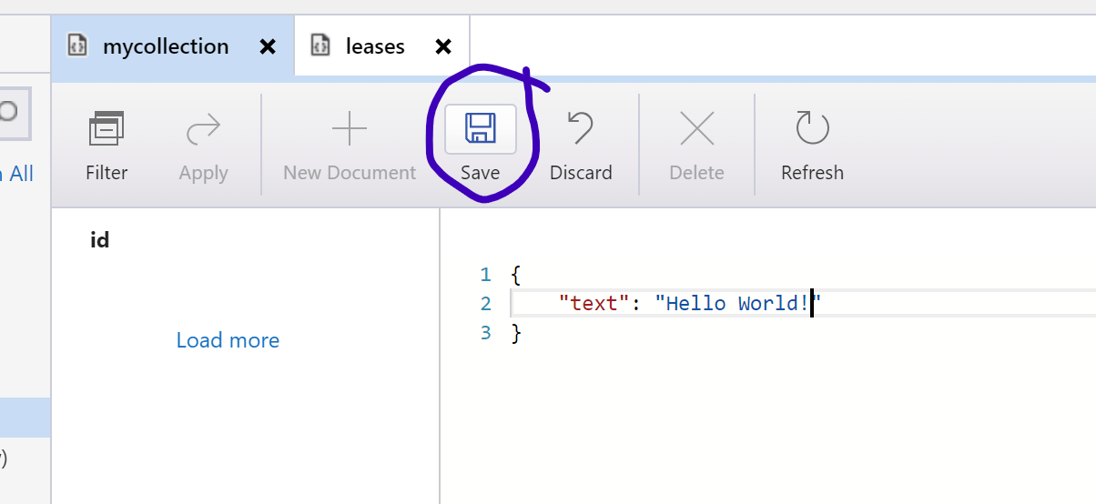
Task: Click the mycollection tab document icon
Action: [x=78, y=45]
